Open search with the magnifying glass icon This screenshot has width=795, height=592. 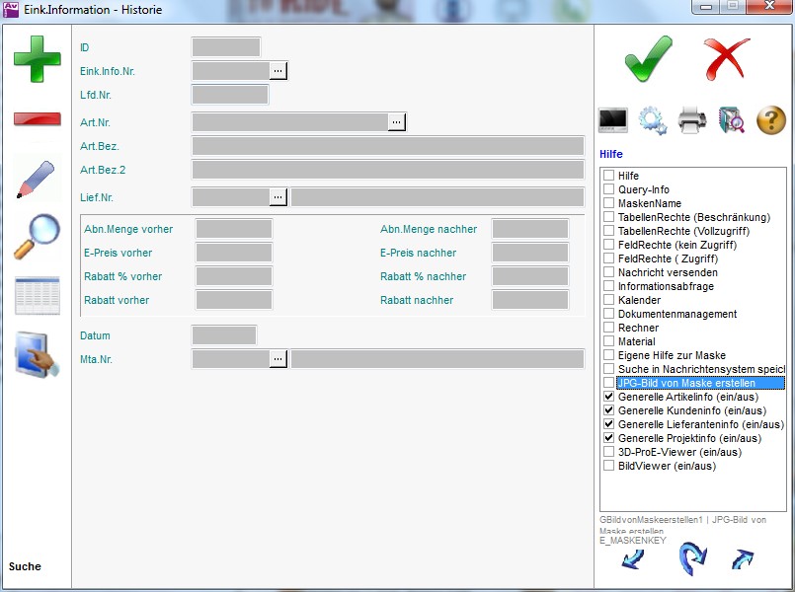coord(37,237)
